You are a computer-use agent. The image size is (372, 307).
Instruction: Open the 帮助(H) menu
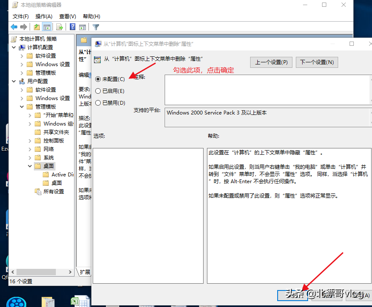91,17
